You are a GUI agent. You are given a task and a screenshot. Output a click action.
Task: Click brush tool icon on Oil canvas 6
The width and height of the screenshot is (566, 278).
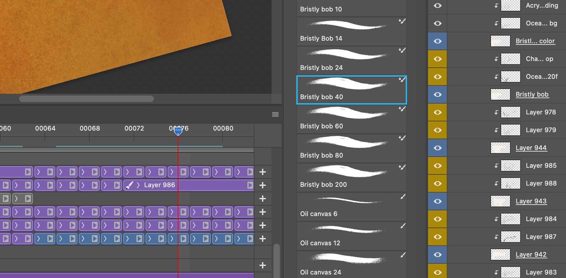click(x=403, y=197)
